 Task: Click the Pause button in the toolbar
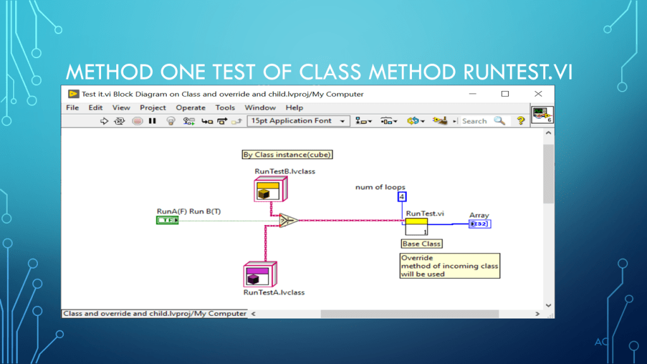coord(152,121)
